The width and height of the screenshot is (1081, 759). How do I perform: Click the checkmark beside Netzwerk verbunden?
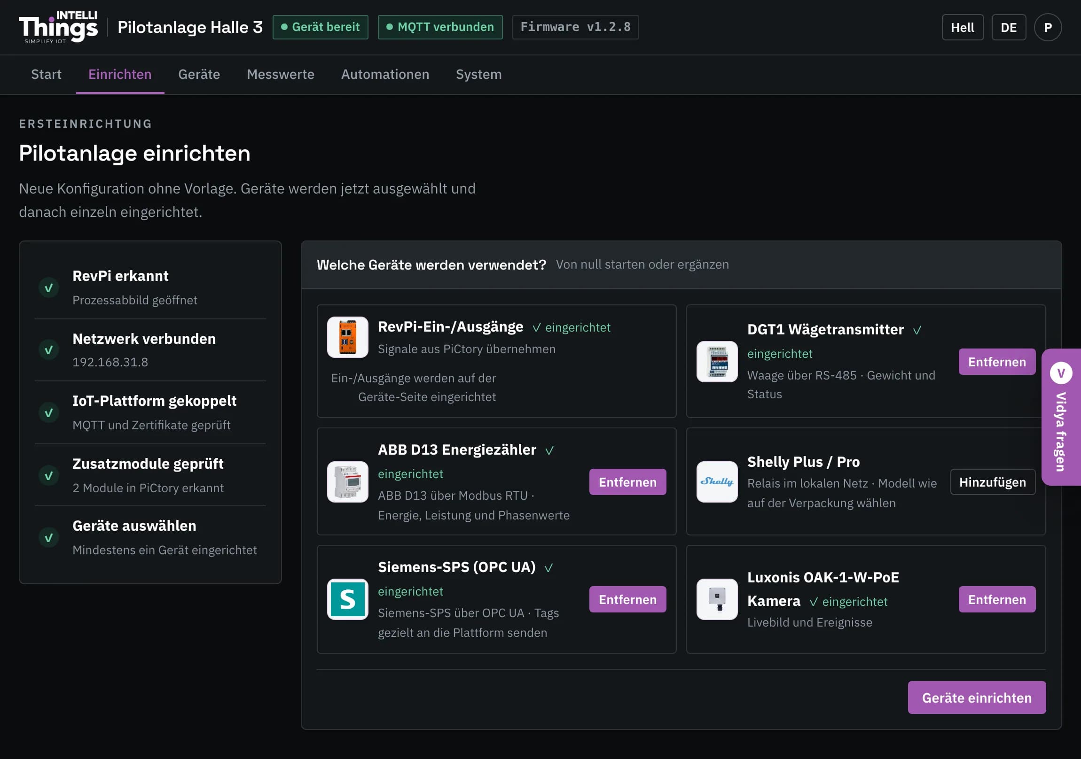48,349
